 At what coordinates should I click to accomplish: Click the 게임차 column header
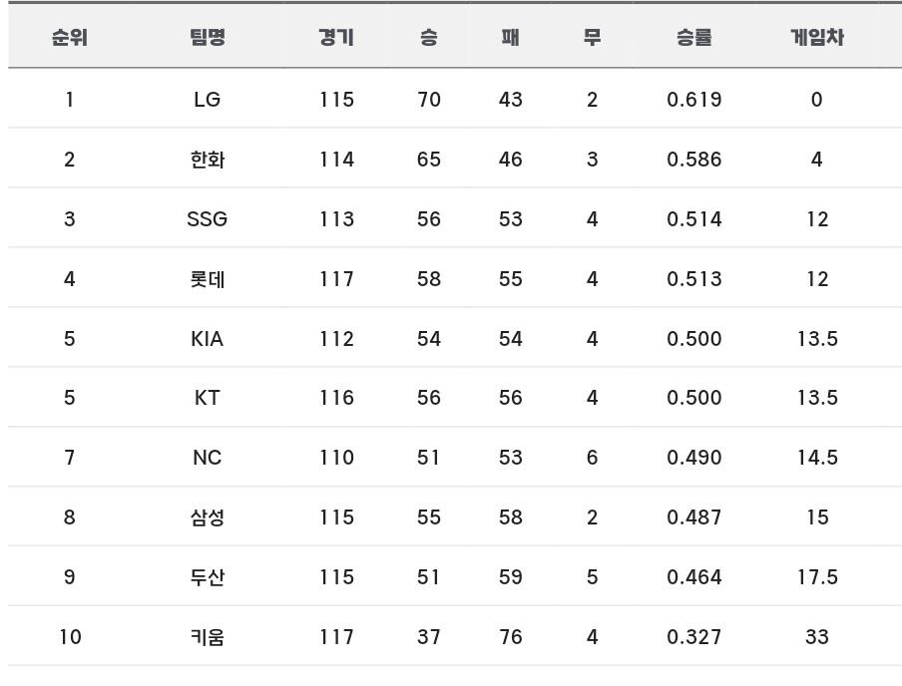pos(816,38)
